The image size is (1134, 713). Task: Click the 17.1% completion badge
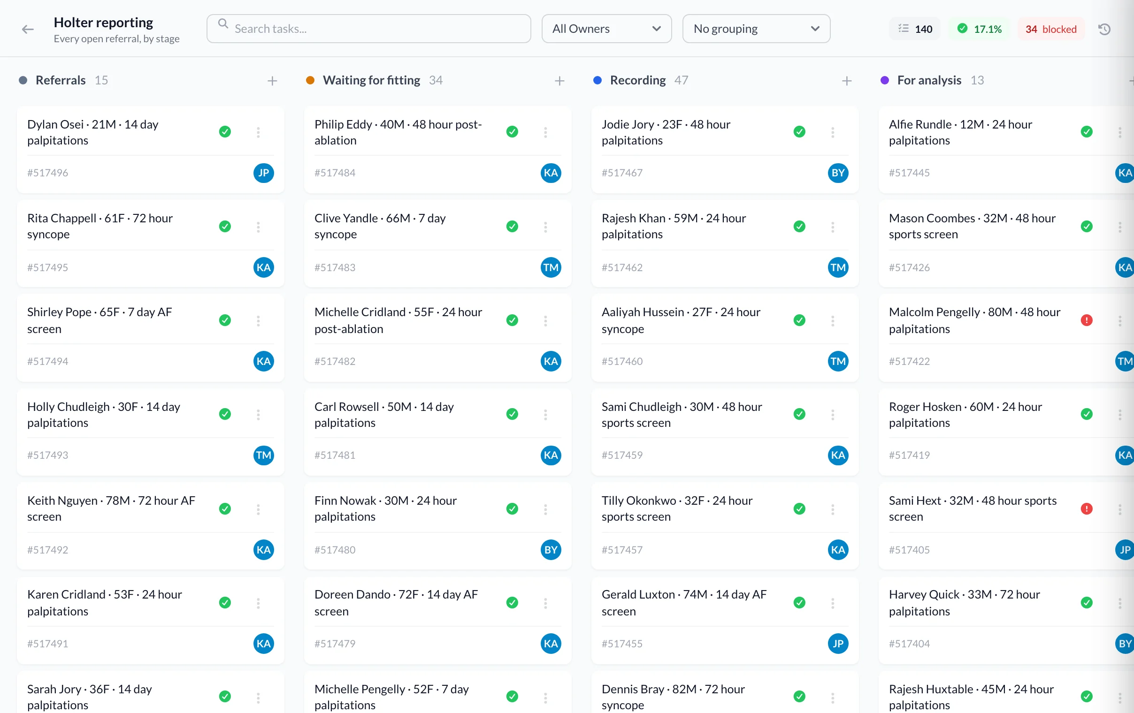(x=979, y=29)
